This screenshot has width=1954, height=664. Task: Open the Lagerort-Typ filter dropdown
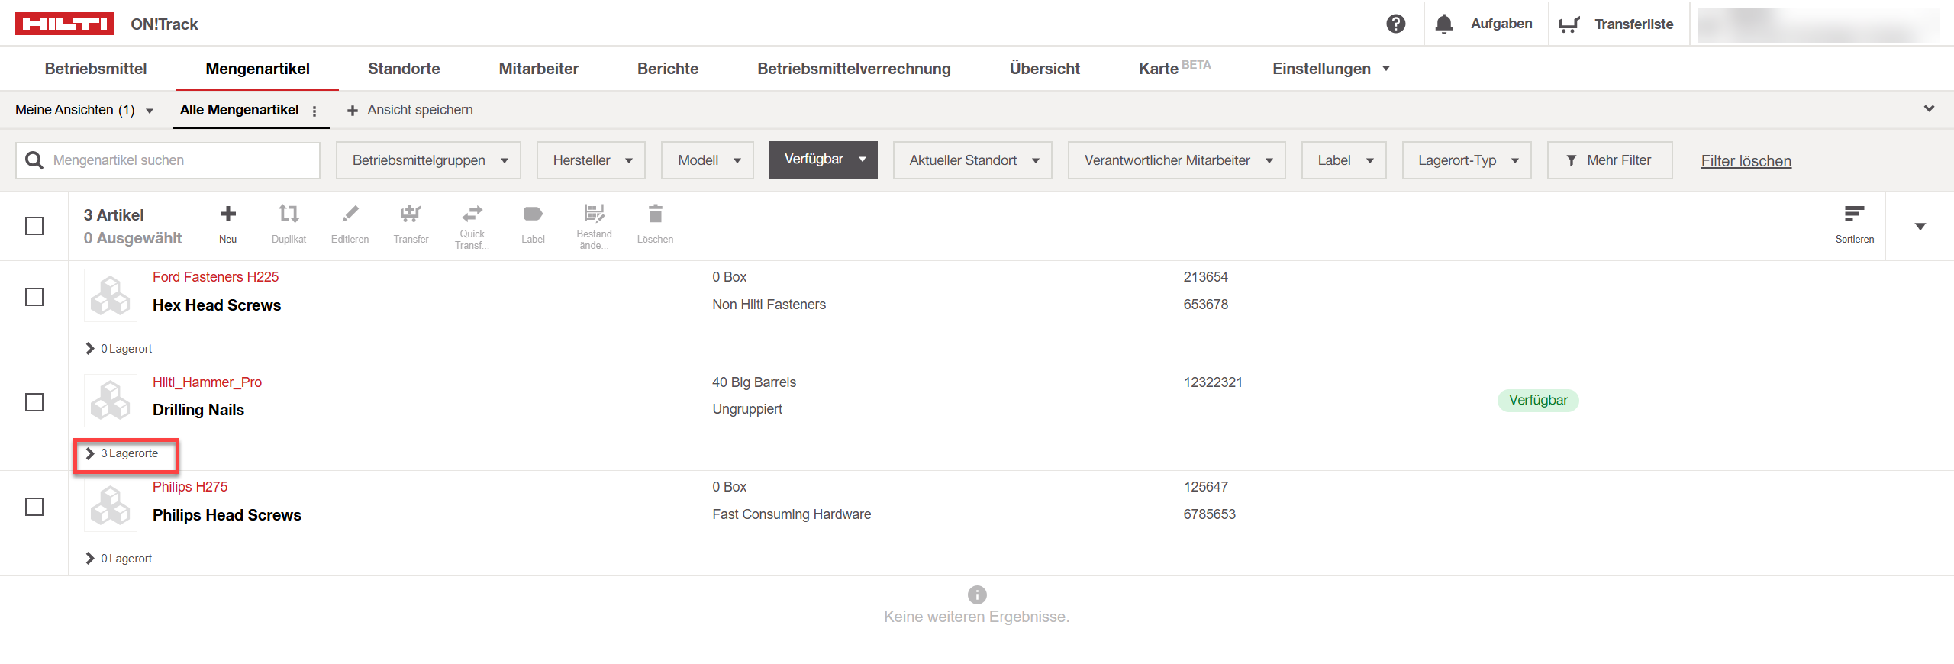tap(1466, 160)
